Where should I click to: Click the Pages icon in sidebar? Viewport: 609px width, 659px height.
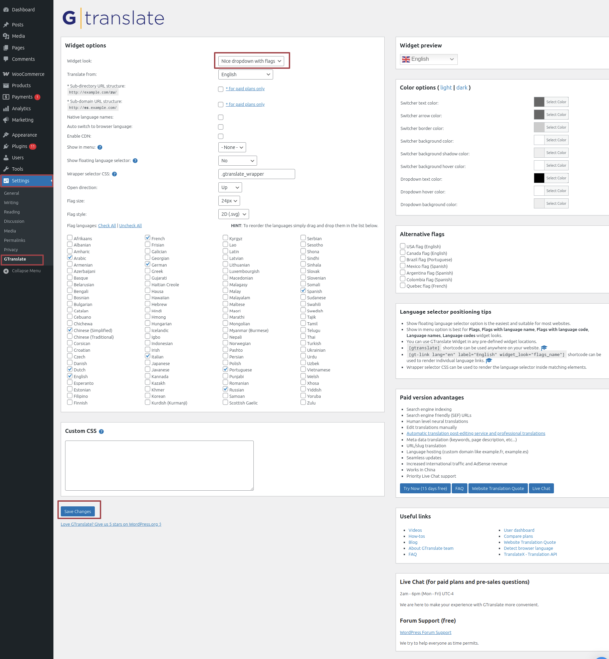tap(6, 48)
